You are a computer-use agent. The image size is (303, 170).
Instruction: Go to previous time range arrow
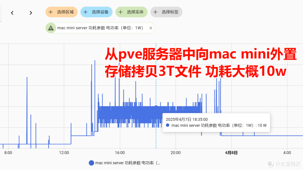pos(12,13)
